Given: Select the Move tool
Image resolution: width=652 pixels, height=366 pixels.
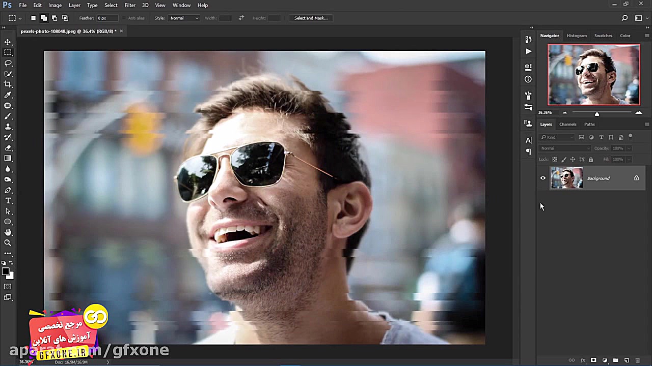Looking at the screenshot, I should pos(7,42).
